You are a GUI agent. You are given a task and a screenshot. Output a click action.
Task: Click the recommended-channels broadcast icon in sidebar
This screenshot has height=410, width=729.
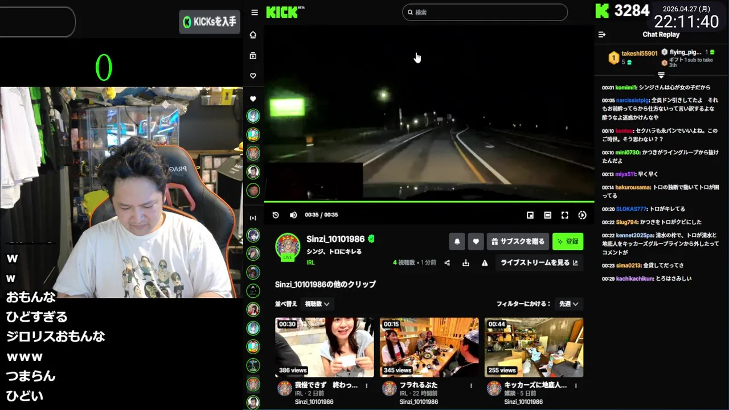253,218
